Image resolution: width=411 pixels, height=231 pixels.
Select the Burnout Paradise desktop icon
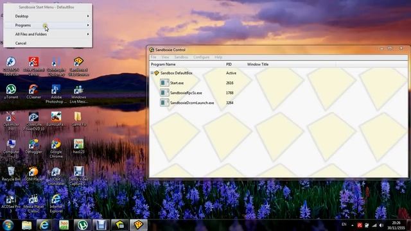click(56, 119)
